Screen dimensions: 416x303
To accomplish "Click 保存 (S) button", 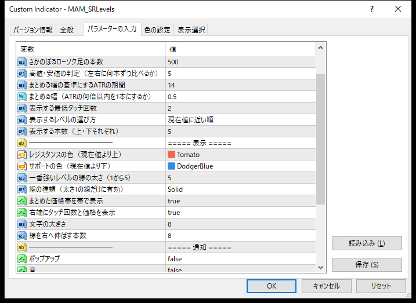I will click(x=367, y=265).
